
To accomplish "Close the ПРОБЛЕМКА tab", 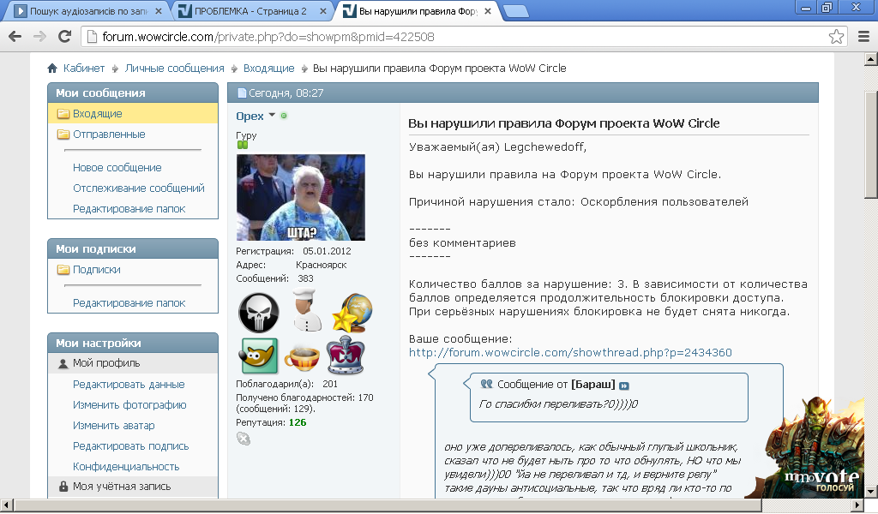I will tap(323, 11).
